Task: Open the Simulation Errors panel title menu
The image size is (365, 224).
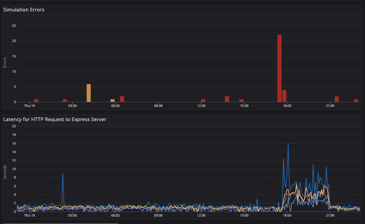Action: coord(24,10)
